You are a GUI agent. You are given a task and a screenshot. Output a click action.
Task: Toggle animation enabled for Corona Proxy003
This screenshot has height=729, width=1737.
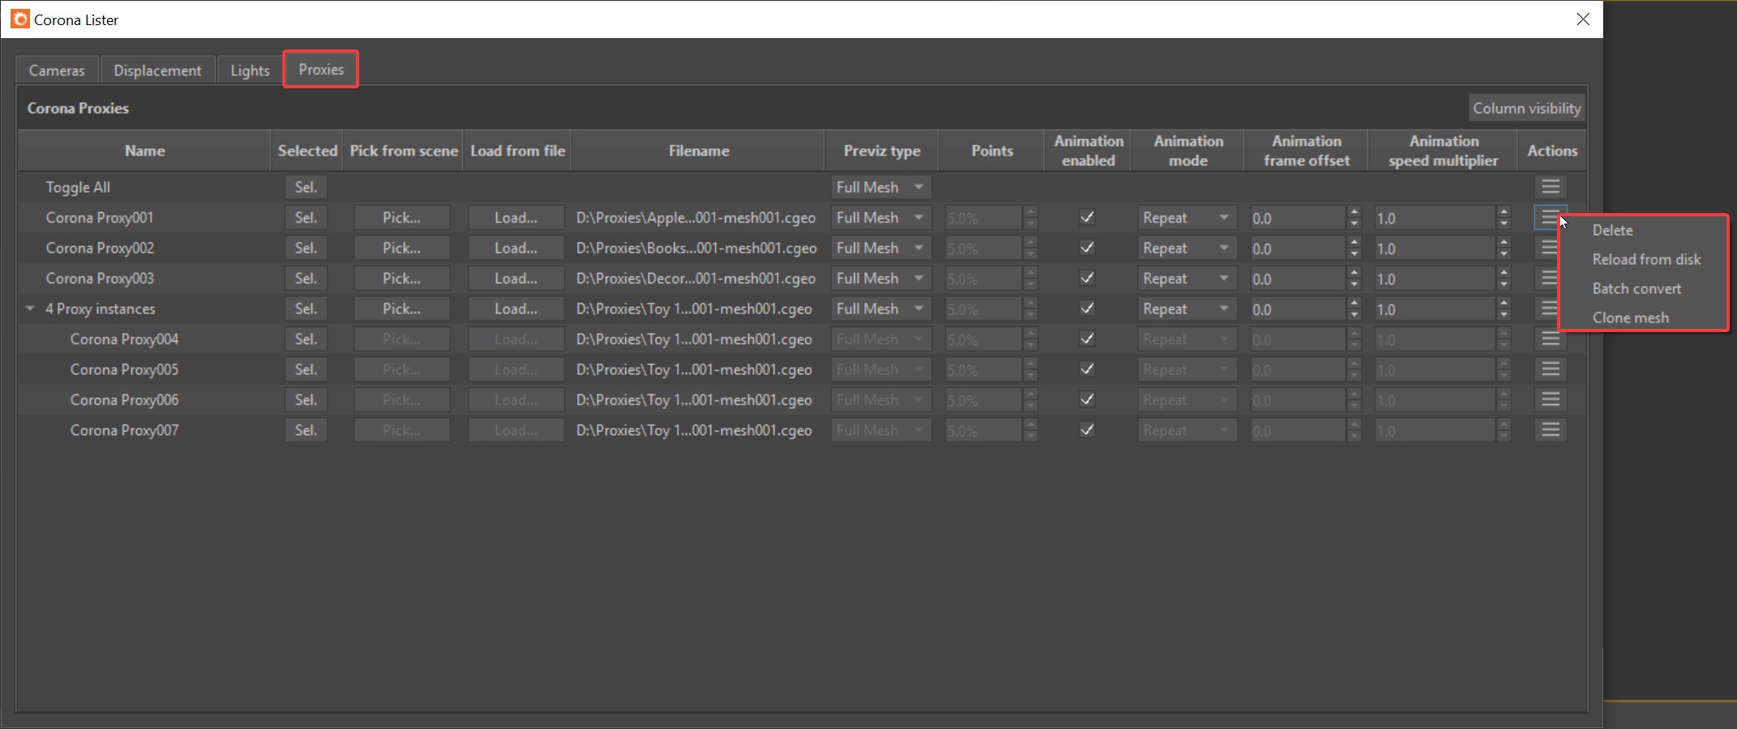tap(1087, 278)
